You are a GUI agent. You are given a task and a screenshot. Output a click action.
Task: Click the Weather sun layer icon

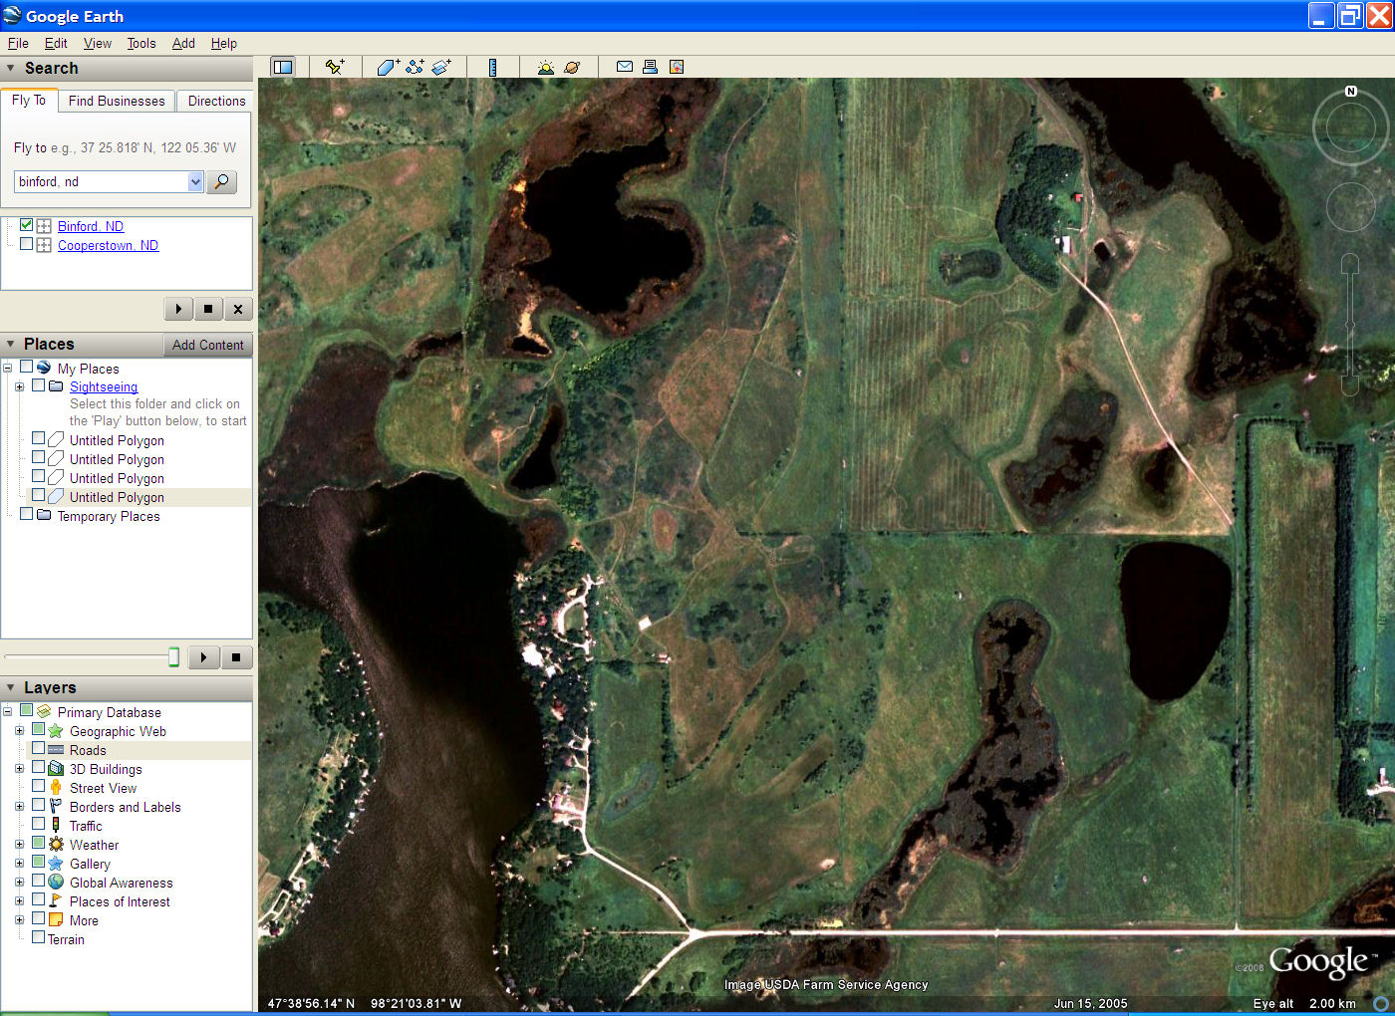click(x=56, y=844)
